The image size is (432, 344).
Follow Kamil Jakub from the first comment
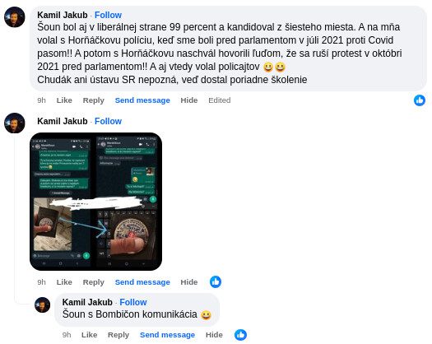[x=108, y=15]
